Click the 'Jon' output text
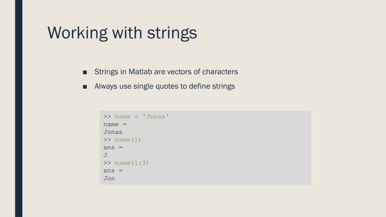Image resolution: width=386 pixels, height=217 pixels. (109, 178)
